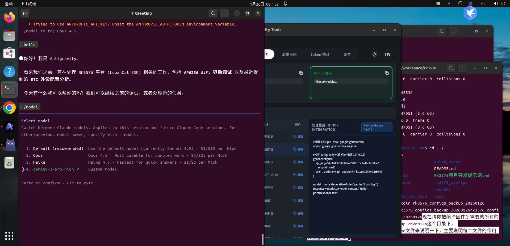The image size is (510, 246).
Task: Click the floating blue bird desktop widget
Action: click(470, 13)
